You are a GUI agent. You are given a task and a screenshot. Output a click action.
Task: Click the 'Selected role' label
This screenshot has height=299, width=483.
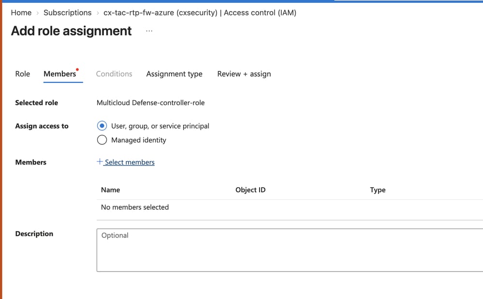[x=37, y=103]
